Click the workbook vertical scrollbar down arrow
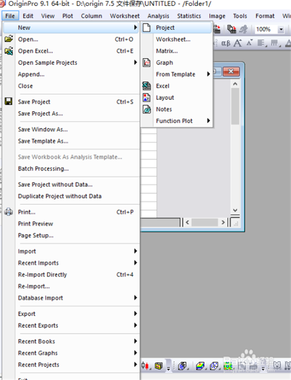 [x=235, y=210]
